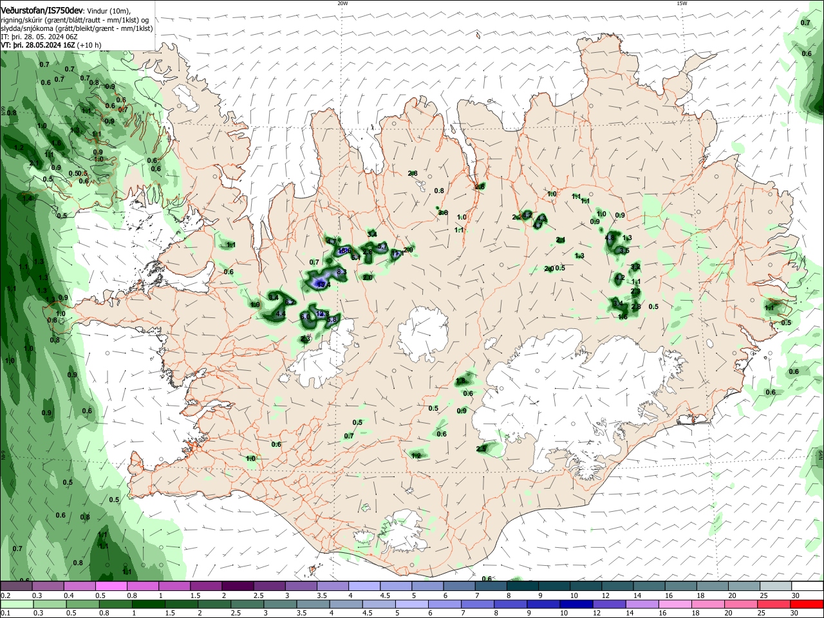The height and width of the screenshot is (618, 824).
Task: Click the 19.4 precipitation value on the map
Action: tap(324, 285)
